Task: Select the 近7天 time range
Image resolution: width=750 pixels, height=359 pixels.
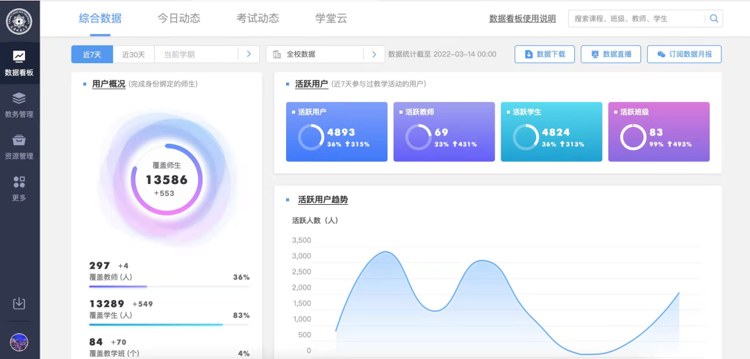Action: coord(93,54)
